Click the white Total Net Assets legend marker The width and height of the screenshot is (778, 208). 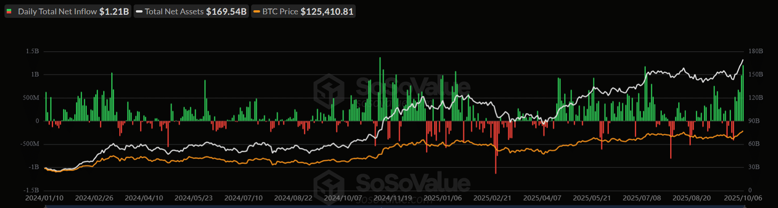coord(139,12)
